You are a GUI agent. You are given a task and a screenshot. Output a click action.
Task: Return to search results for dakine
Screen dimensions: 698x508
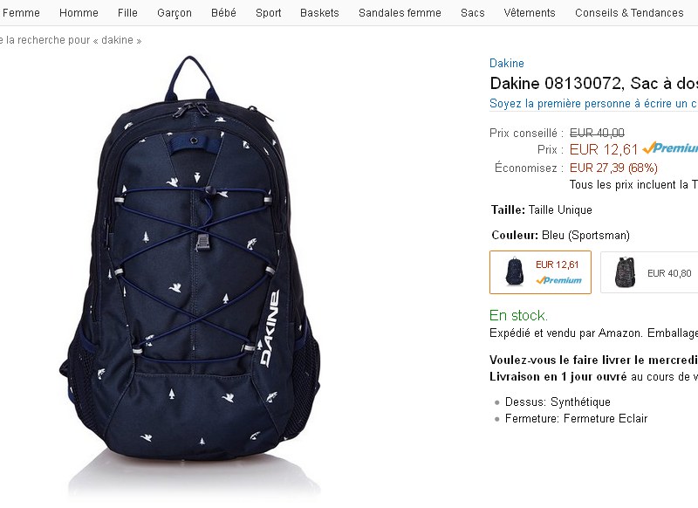point(71,40)
